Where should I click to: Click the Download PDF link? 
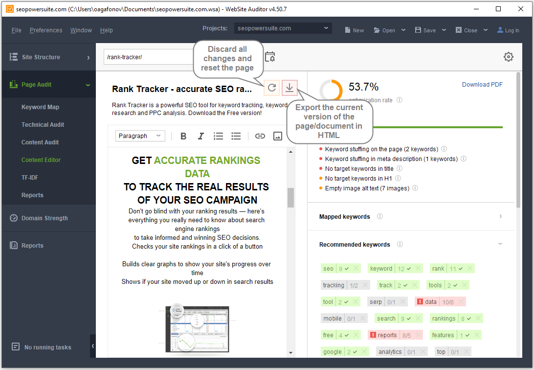[x=482, y=84]
